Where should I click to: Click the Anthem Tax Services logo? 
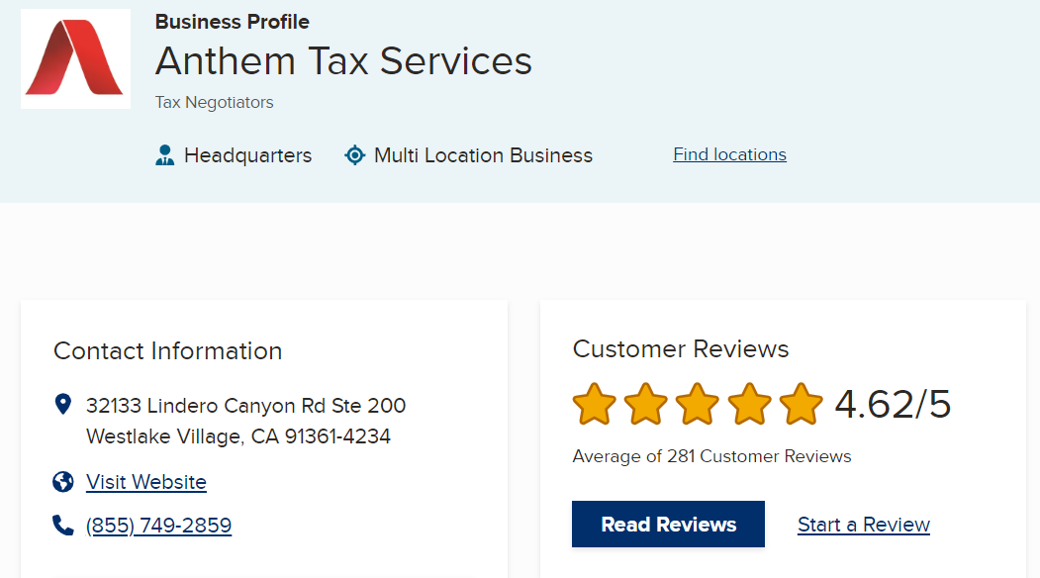click(75, 58)
